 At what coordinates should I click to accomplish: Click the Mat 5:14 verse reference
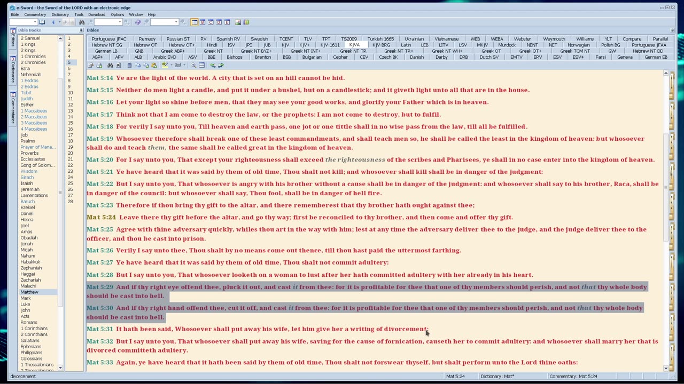click(x=100, y=78)
